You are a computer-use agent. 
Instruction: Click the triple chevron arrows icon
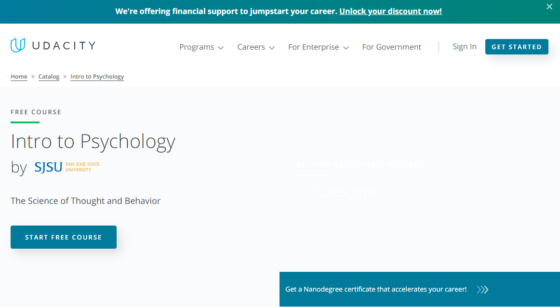coord(482,290)
